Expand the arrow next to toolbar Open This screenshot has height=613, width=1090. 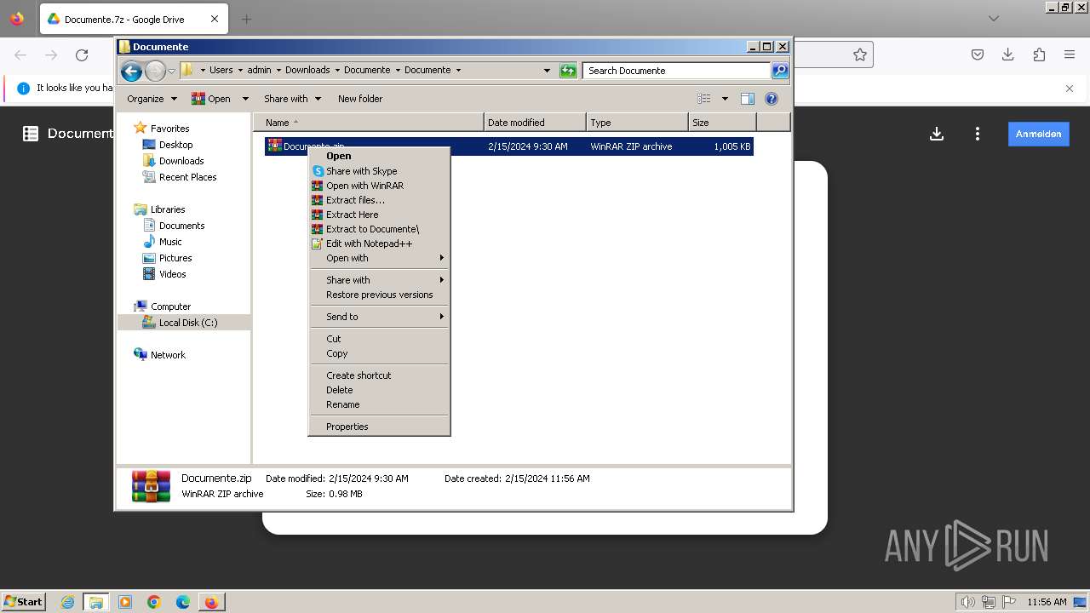coord(245,99)
